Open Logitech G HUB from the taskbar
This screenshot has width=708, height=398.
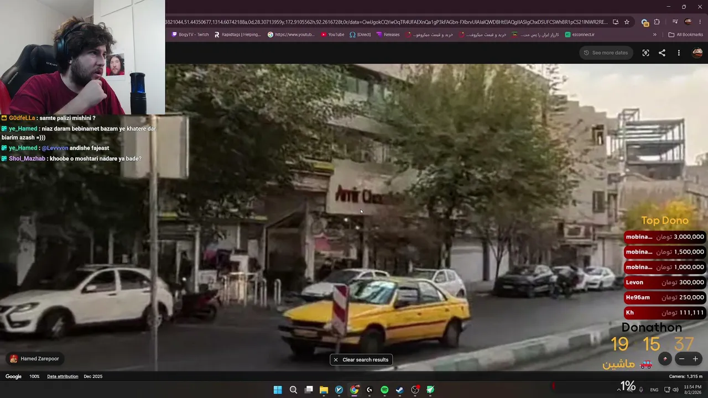369,390
